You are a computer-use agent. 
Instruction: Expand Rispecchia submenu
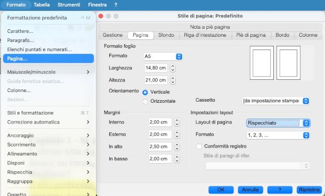coord(48,172)
